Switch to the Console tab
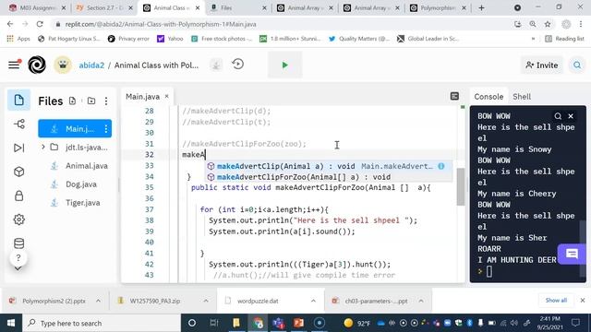The width and height of the screenshot is (591, 332). [488, 96]
